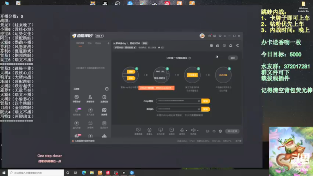Click the 退出 exit OBS mode button

[x=233, y=58]
